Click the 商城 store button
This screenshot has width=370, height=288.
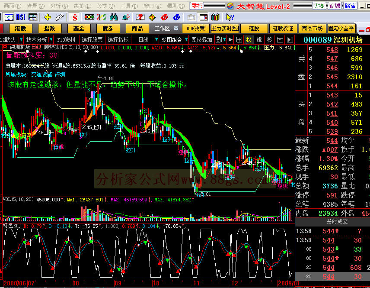point(335,6)
